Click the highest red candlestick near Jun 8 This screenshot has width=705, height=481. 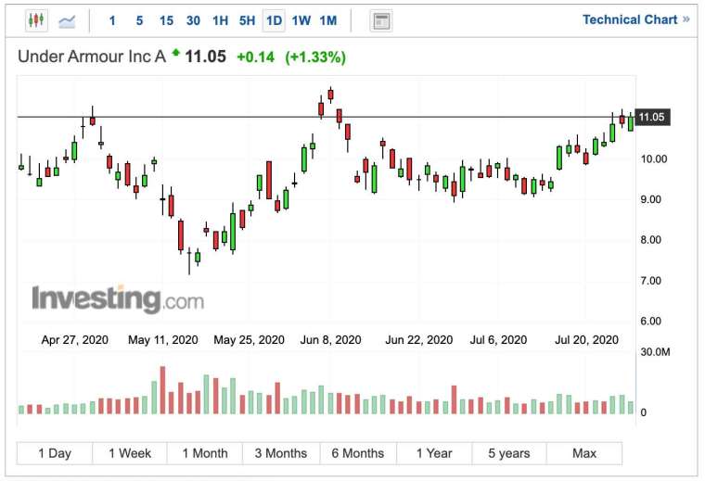[330, 95]
